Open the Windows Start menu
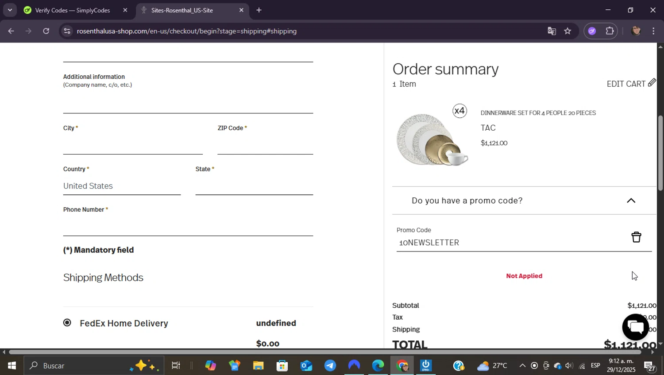Screen dimensions: 664x375 12,366
